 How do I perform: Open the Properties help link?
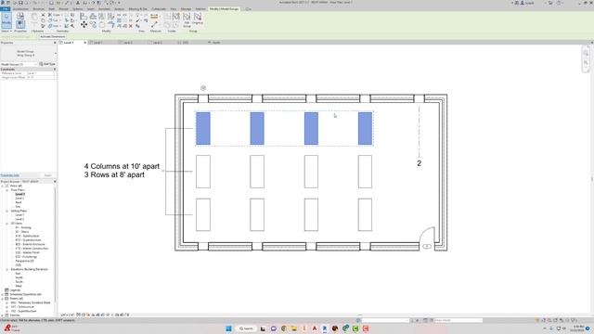(x=10, y=175)
